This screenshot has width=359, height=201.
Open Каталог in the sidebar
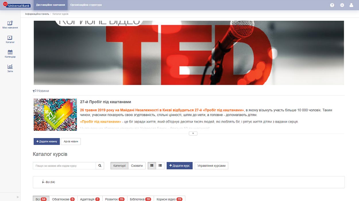point(10,39)
